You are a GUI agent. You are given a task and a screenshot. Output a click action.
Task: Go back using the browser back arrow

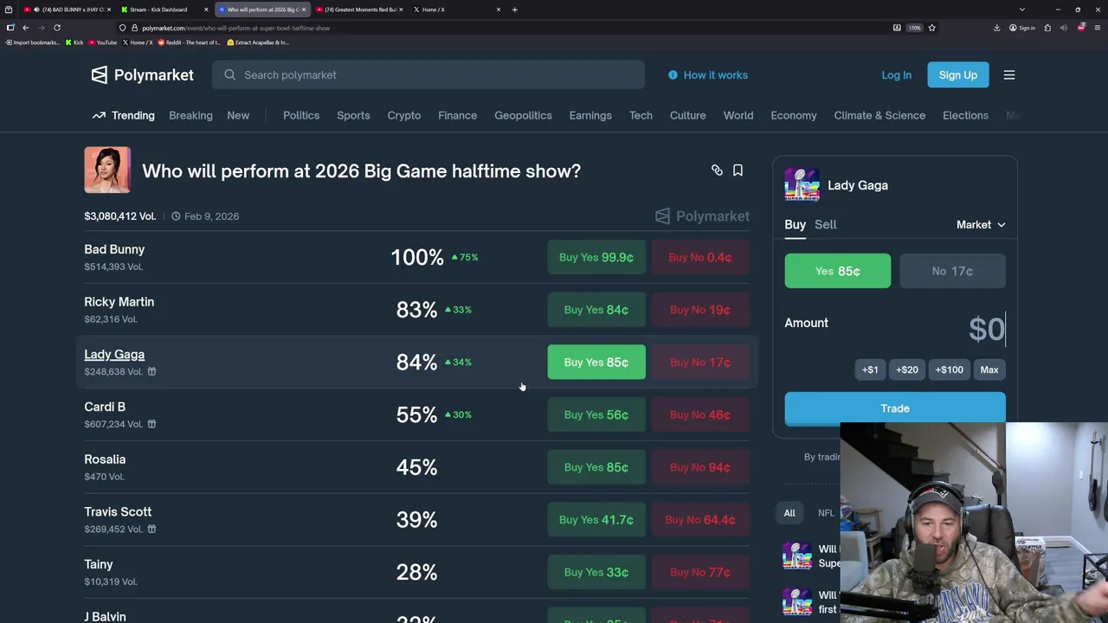[26, 28]
